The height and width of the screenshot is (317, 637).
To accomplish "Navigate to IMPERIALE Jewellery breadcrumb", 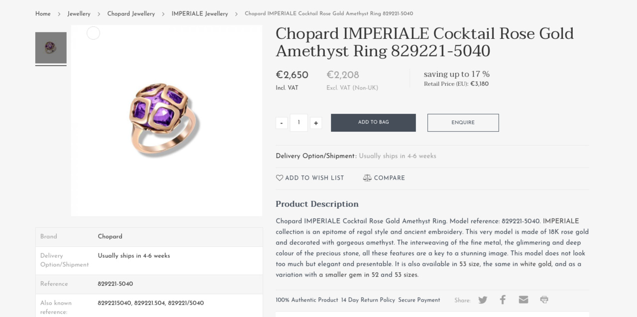I will click(200, 14).
